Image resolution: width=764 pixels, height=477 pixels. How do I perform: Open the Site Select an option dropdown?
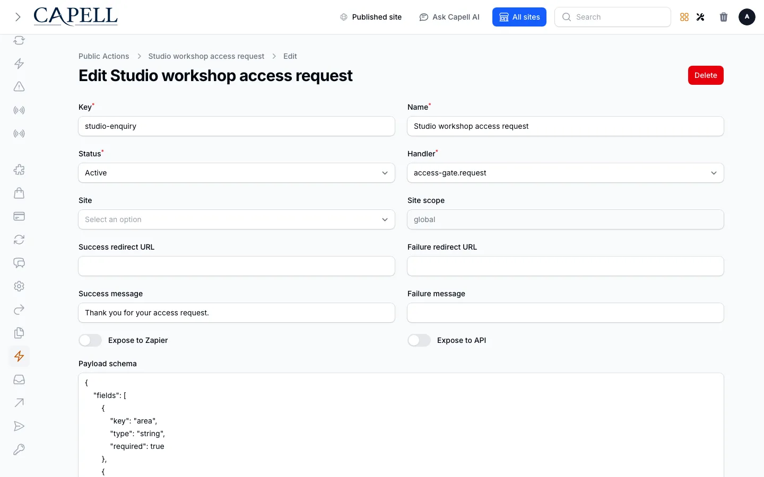coord(237,219)
